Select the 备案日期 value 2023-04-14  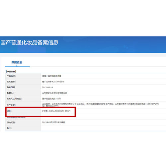tap(47, 87)
